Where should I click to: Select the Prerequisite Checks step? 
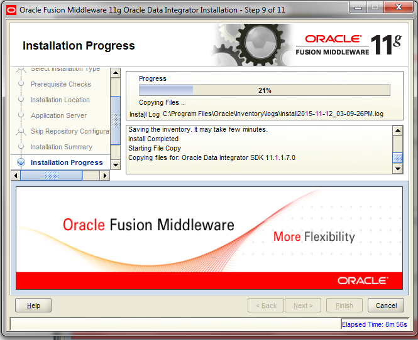point(61,84)
